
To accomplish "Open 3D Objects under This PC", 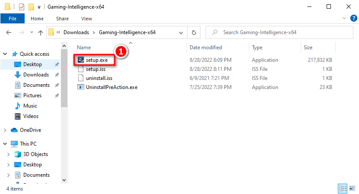I will 35,154.
